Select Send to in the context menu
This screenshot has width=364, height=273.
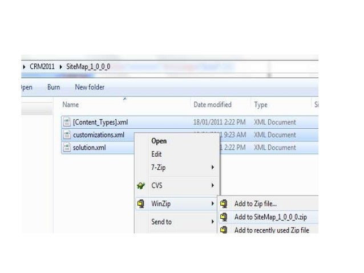point(161,222)
